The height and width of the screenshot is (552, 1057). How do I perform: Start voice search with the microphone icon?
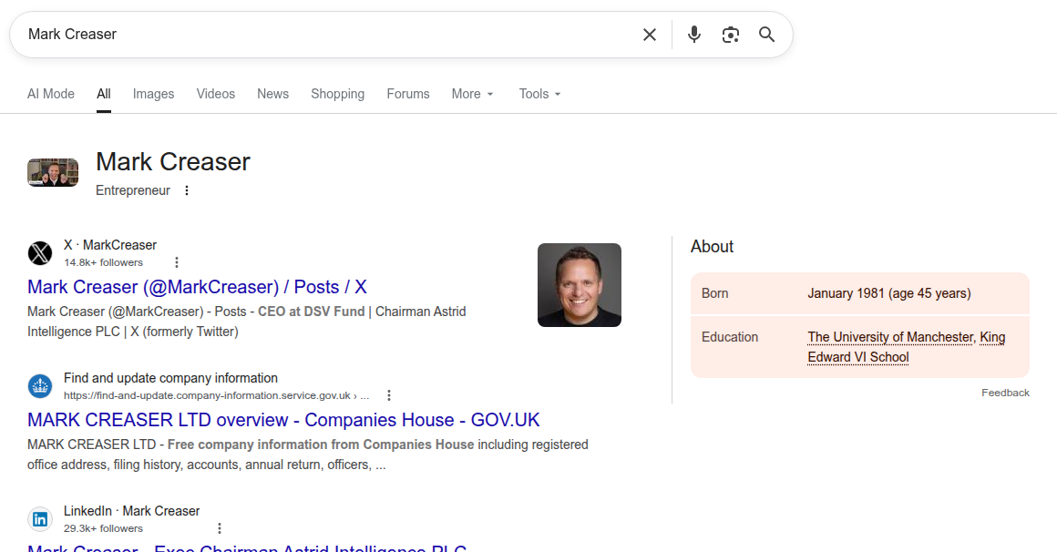pos(693,35)
